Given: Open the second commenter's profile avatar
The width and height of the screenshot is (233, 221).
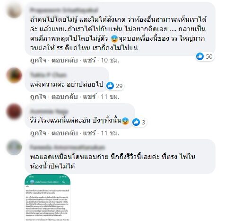Looking at the screenshot, I should click(14, 75).
